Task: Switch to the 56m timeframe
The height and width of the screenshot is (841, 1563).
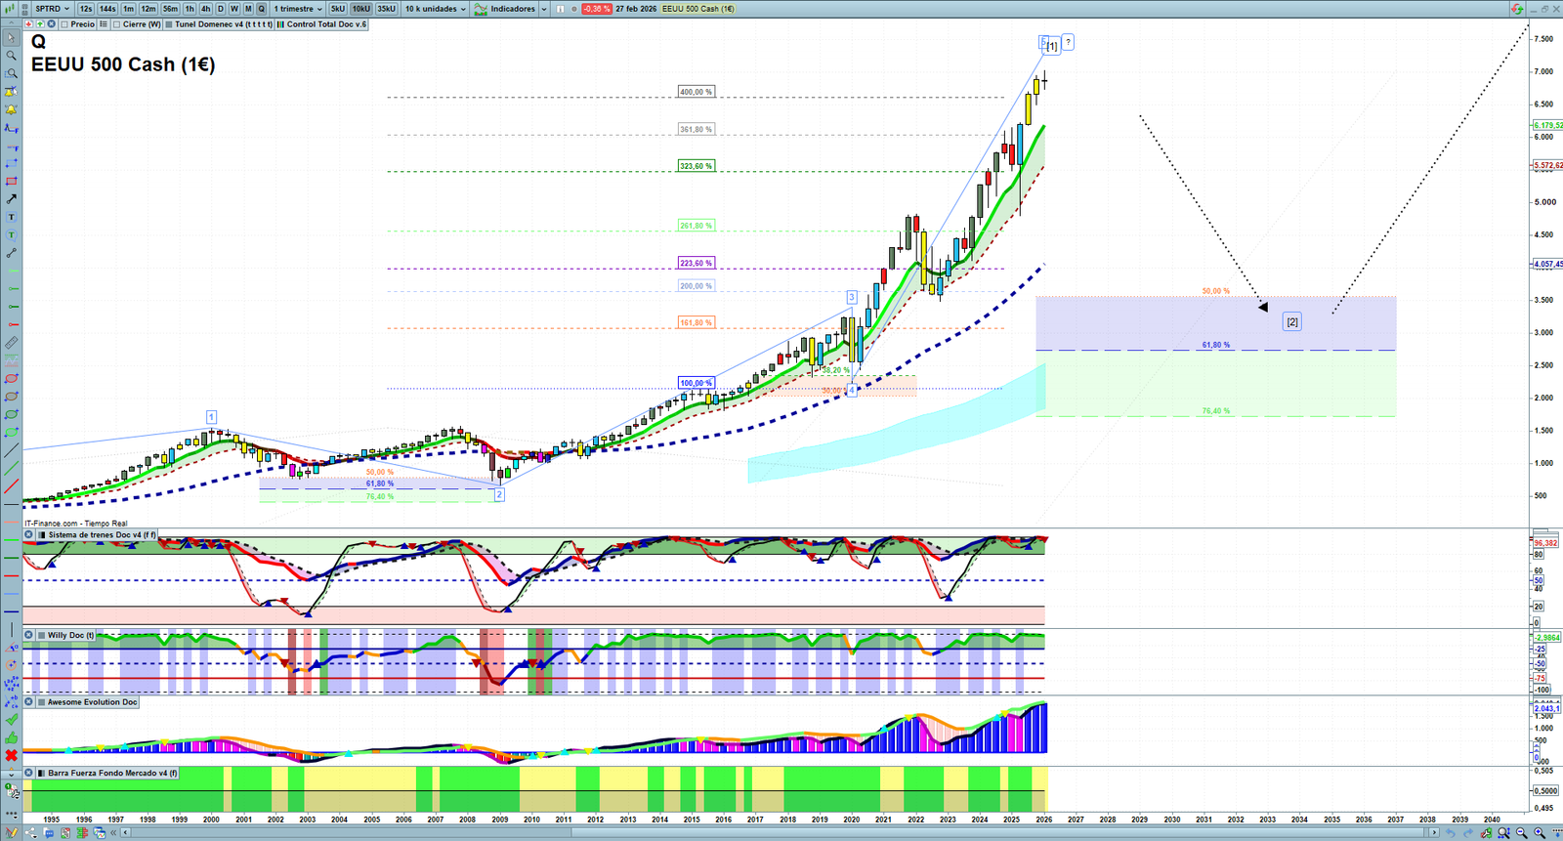Action: [x=170, y=9]
